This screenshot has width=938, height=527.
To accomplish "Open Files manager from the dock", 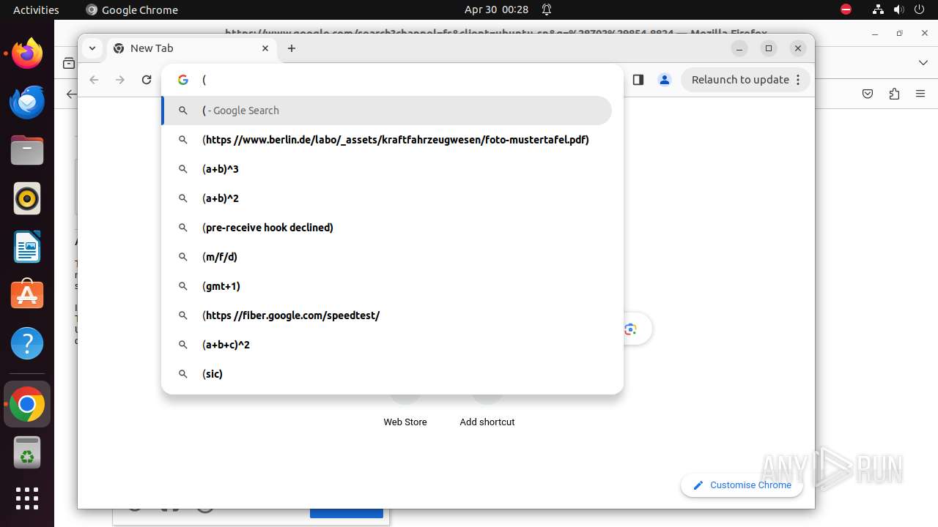I will tap(27, 151).
